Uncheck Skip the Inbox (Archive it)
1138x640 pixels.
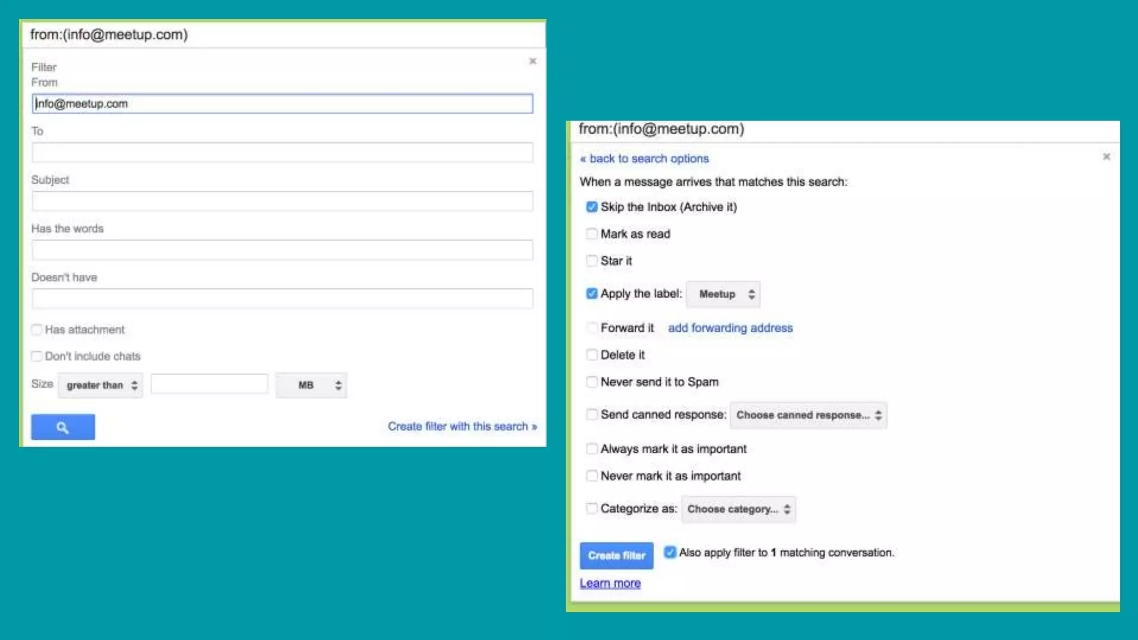(592, 207)
